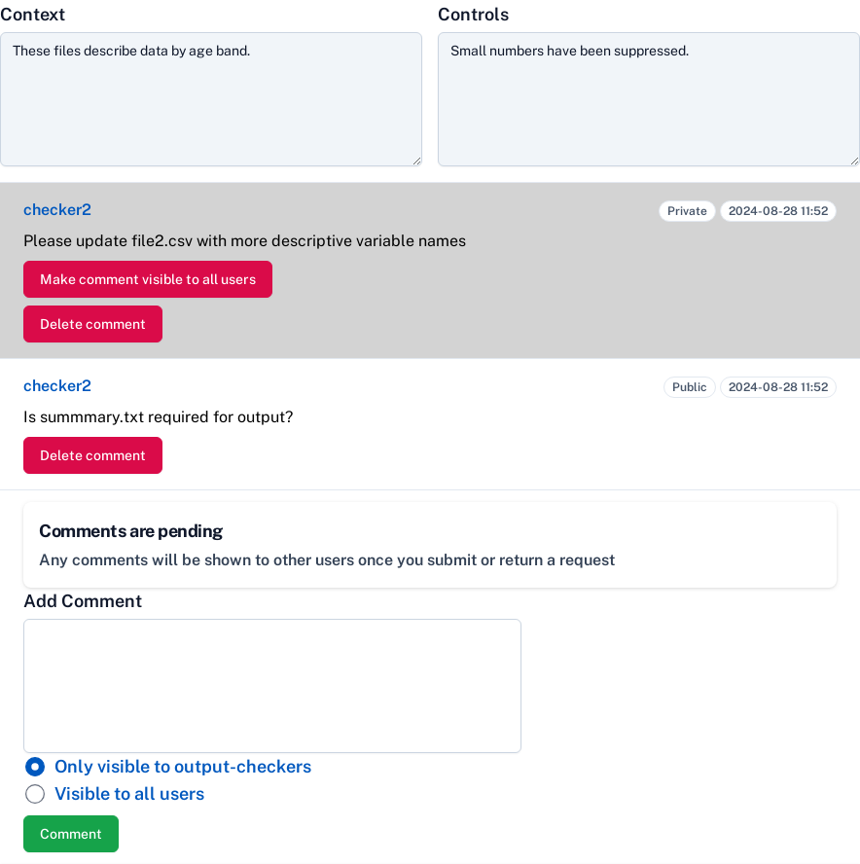Click the timestamp on the private comment
The width and height of the screenshot is (860, 864).
pyautogui.click(x=777, y=211)
